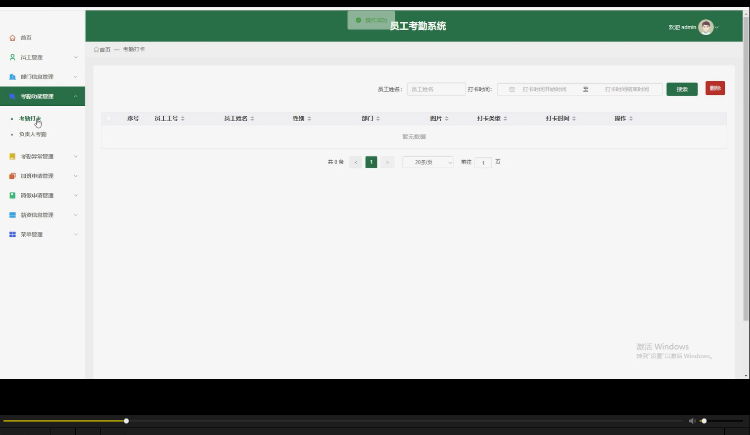The image size is (750, 435).
Task: Click the volume slider handle
Action: [704, 421]
